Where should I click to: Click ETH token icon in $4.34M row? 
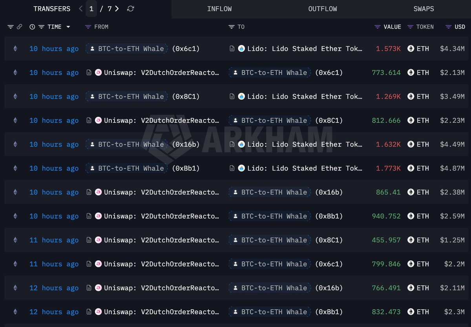[411, 49]
